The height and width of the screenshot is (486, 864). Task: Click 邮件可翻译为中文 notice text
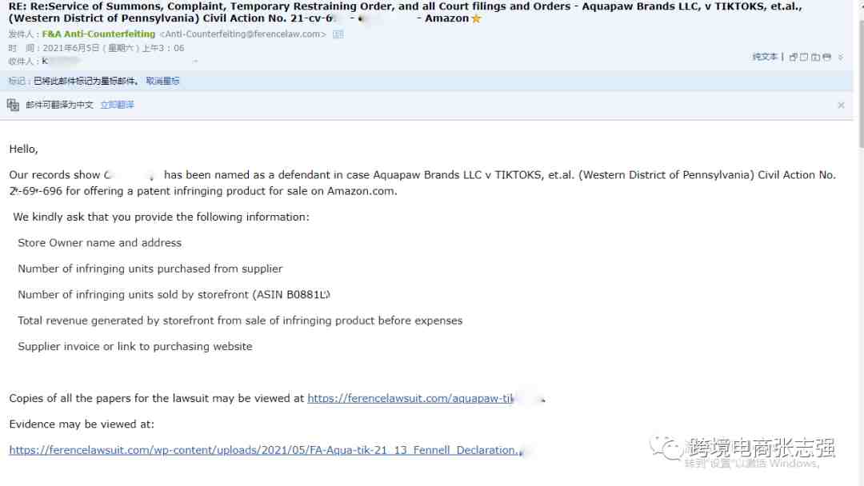click(59, 105)
